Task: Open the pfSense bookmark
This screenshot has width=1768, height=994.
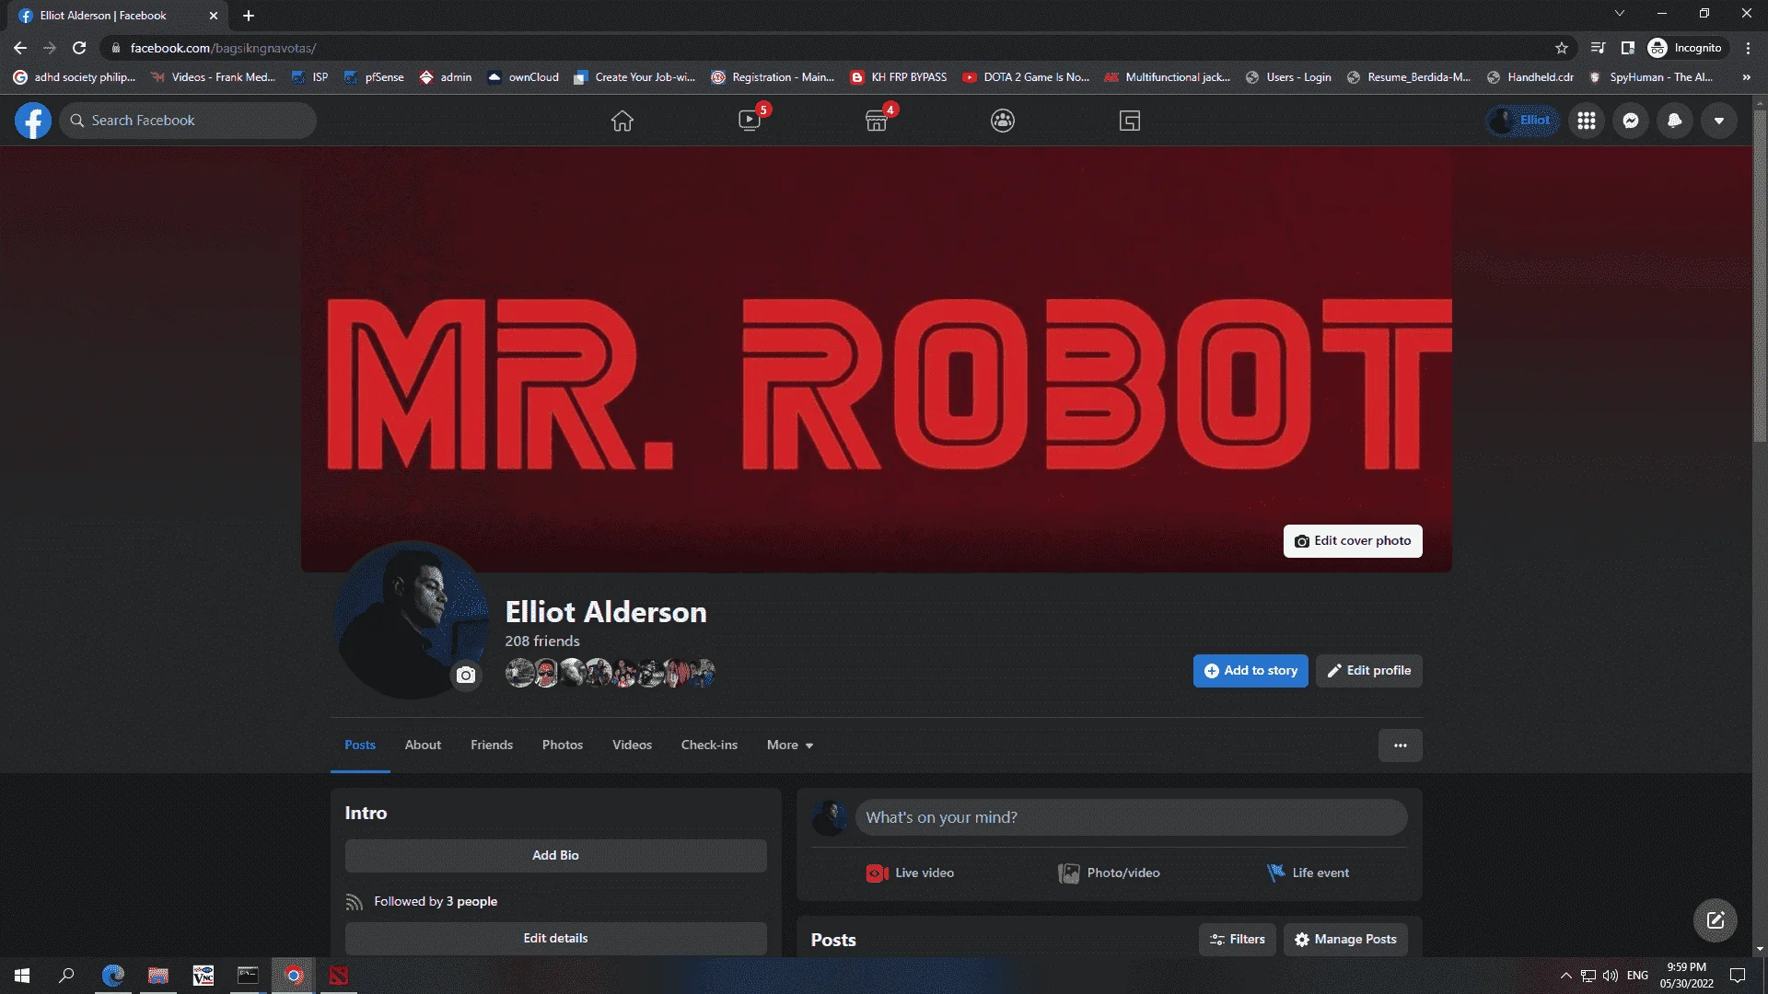Action: point(374,77)
